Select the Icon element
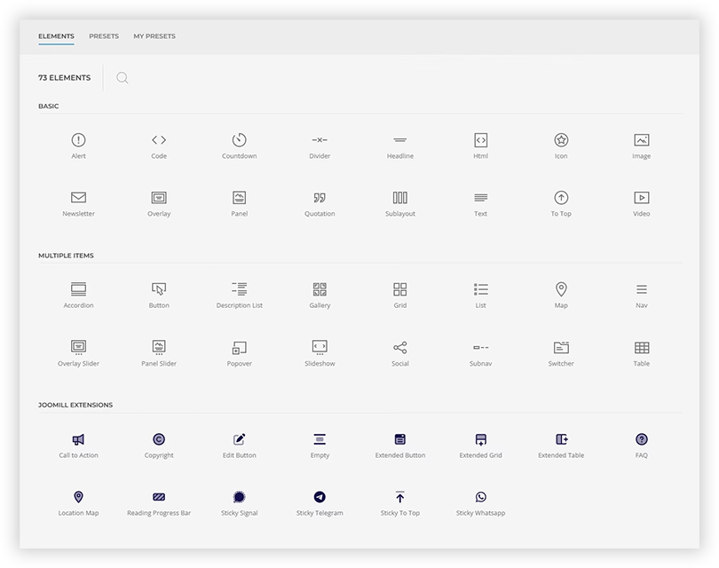 pyautogui.click(x=561, y=146)
